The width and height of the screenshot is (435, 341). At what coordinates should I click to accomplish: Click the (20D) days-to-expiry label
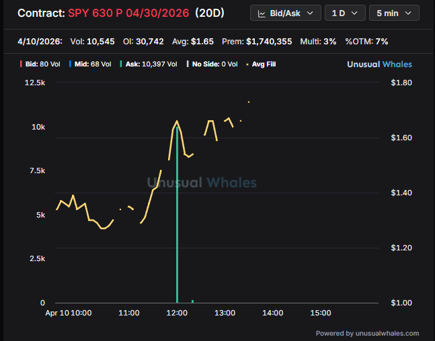pyautogui.click(x=210, y=13)
